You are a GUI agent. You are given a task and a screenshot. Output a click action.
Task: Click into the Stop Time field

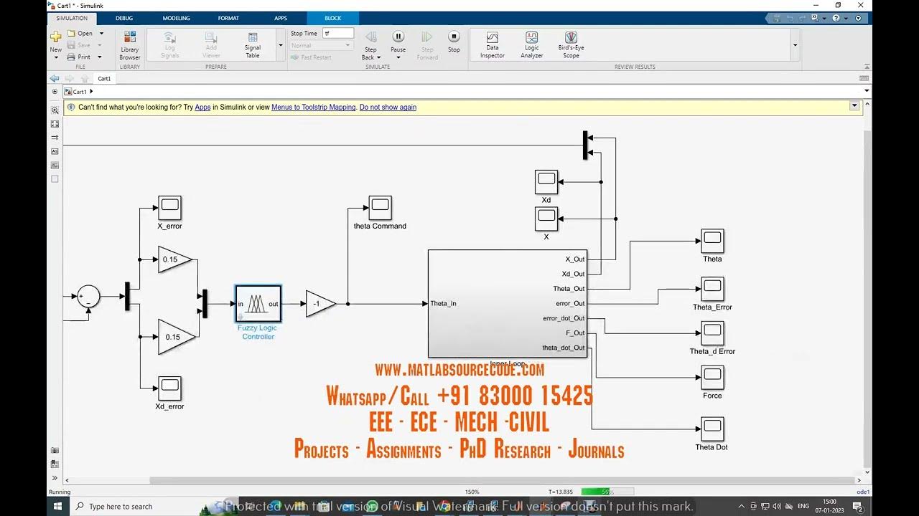(338, 33)
